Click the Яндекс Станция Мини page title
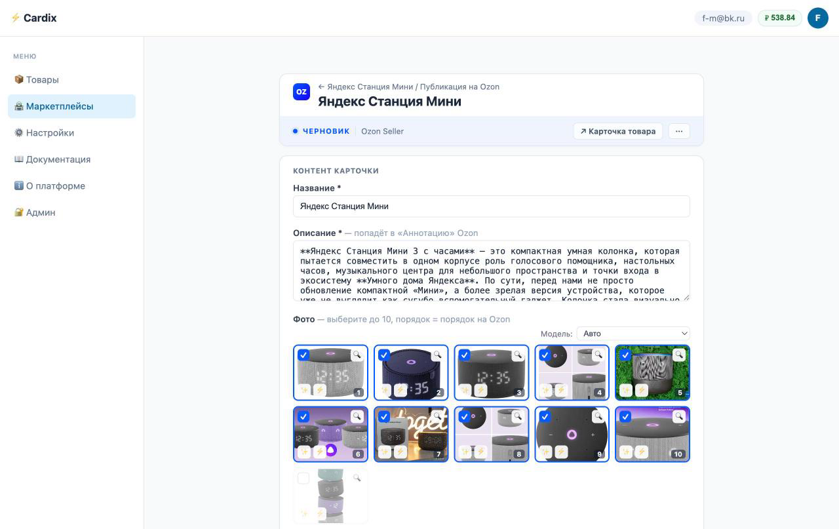The width and height of the screenshot is (839, 529). coord(389,101)
